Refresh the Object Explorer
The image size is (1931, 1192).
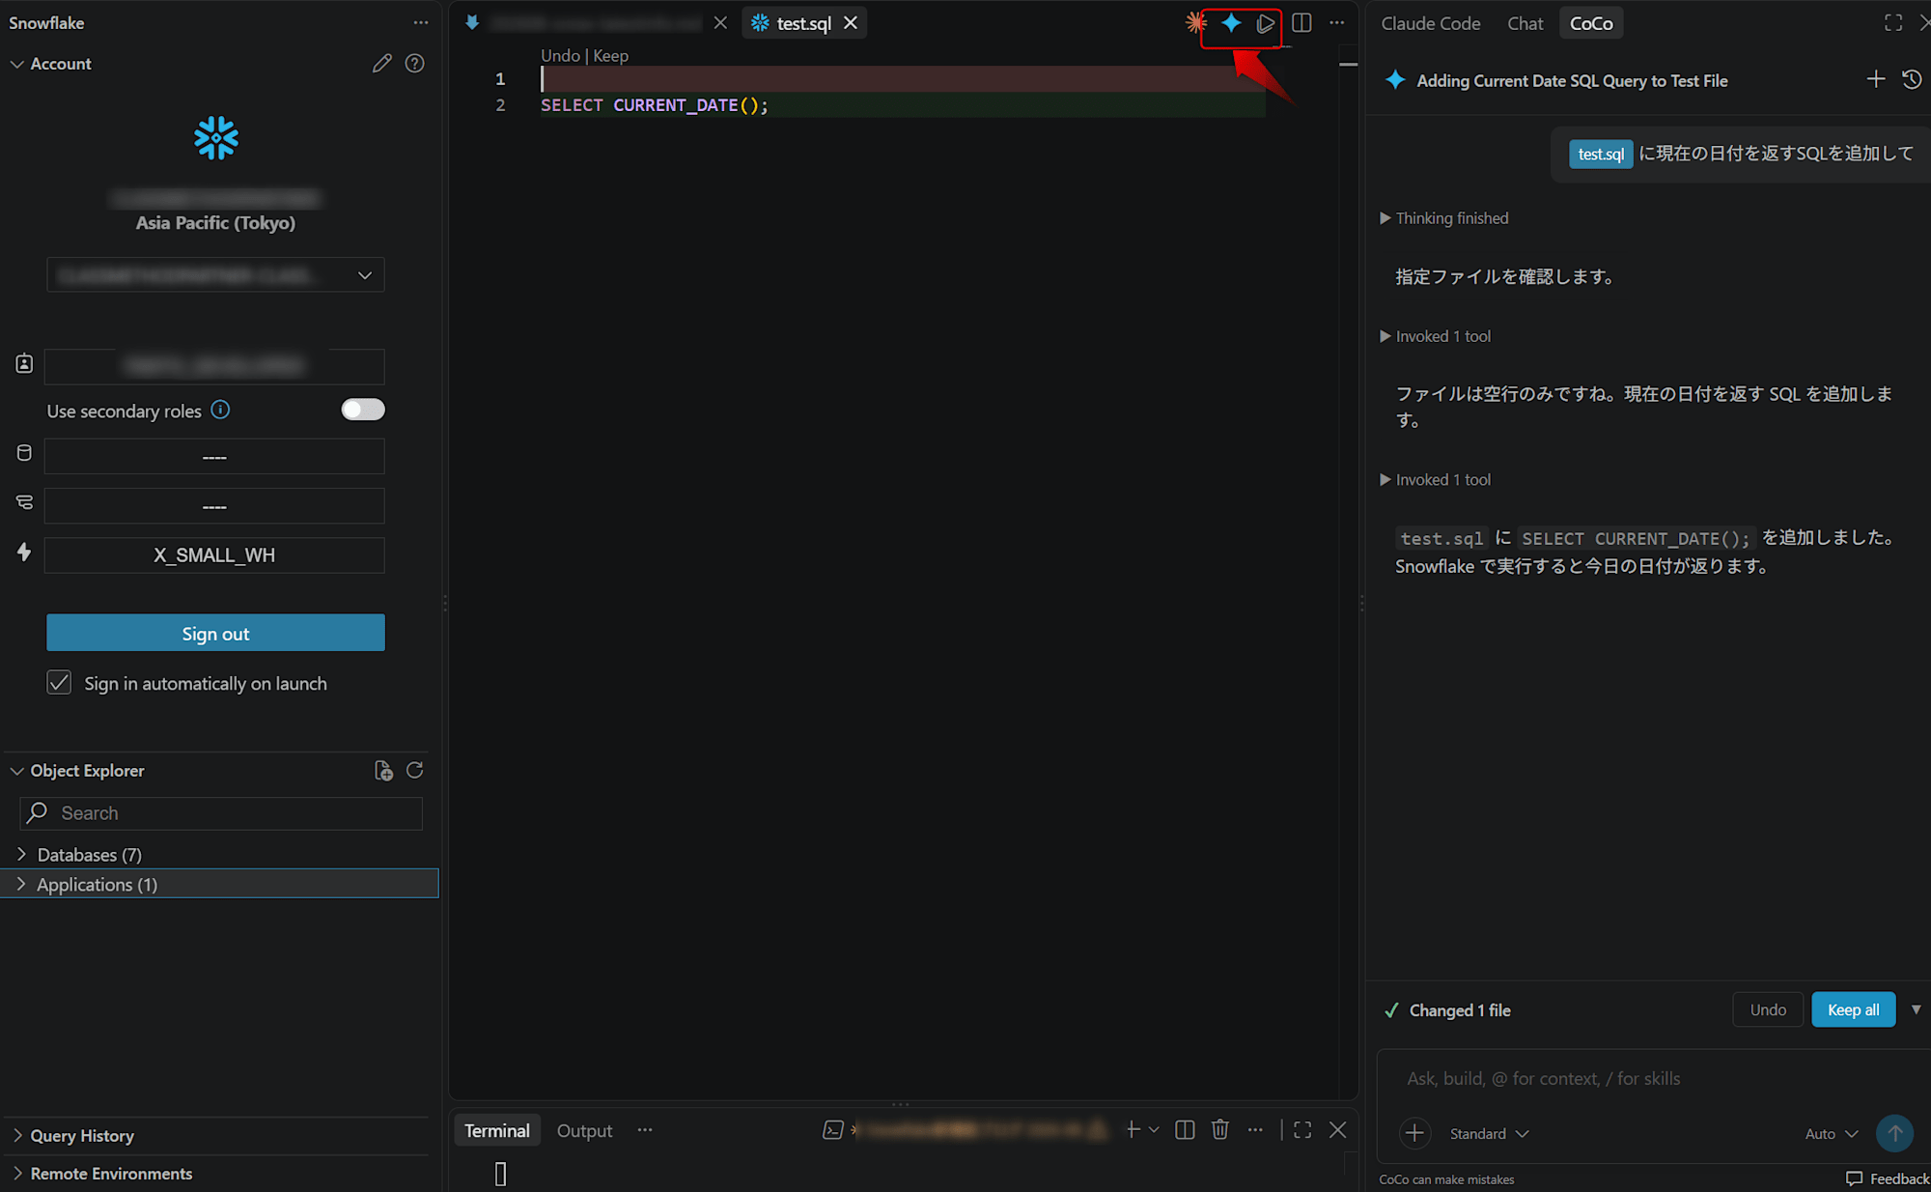(x=415, y=770)
